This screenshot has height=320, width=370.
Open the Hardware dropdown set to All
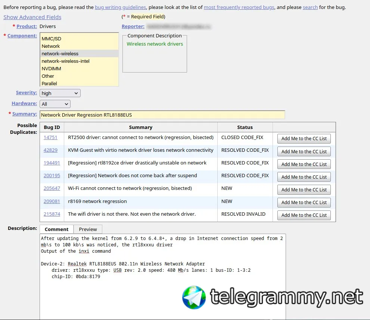click(55, 104)
